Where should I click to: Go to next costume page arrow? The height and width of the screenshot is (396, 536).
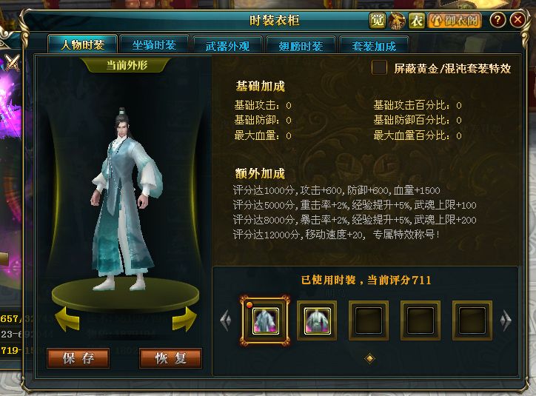coord(506,321)
